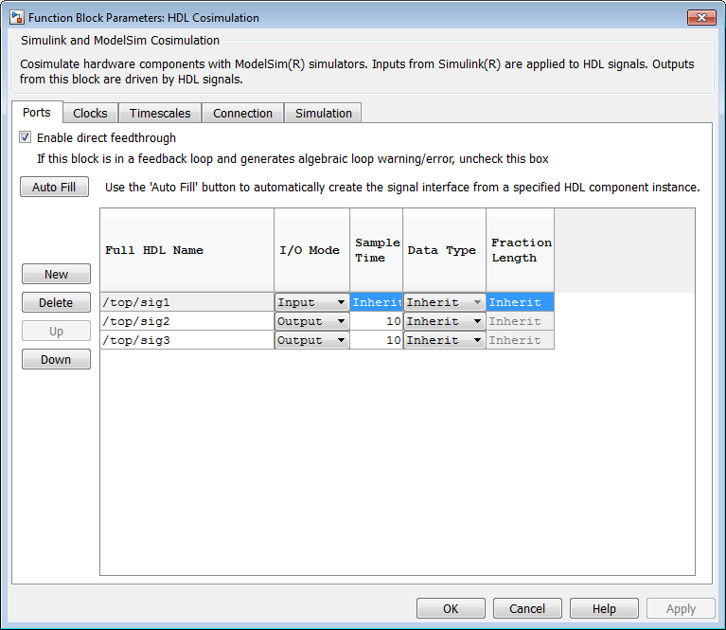Add a new signal with New button

point(56,274)
